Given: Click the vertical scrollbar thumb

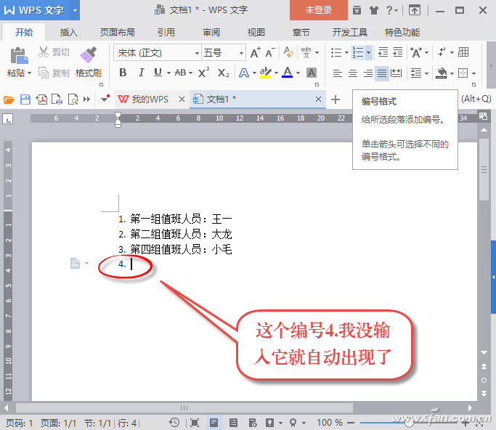Looking at the screenshot, I should (484, 170).
